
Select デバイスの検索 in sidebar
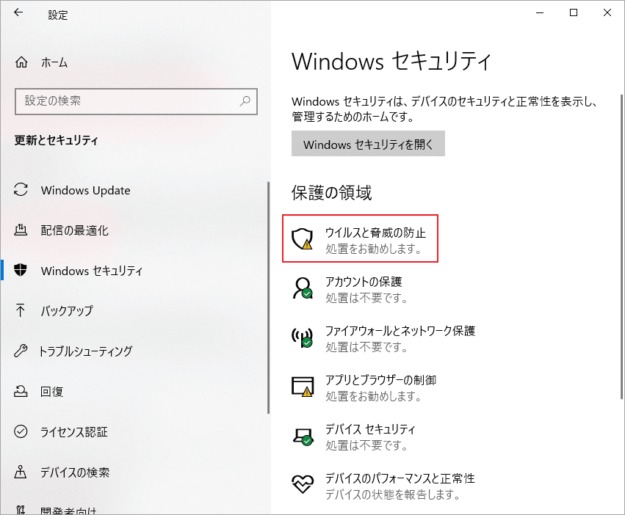[x=75, y=472]
